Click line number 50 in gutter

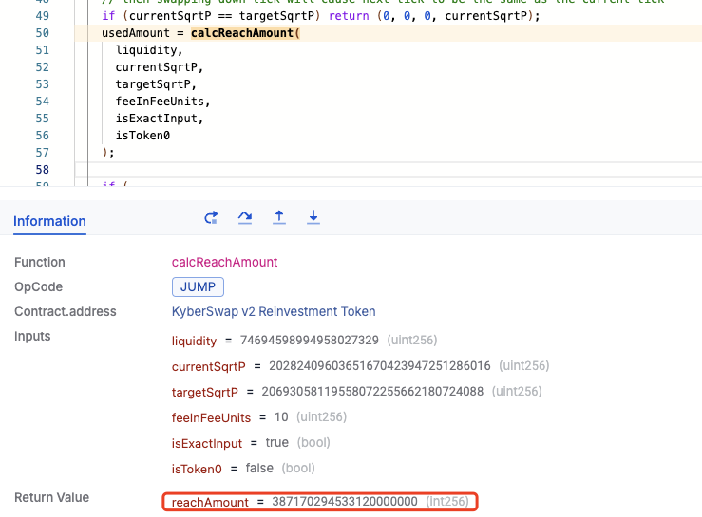click(42, 33)
